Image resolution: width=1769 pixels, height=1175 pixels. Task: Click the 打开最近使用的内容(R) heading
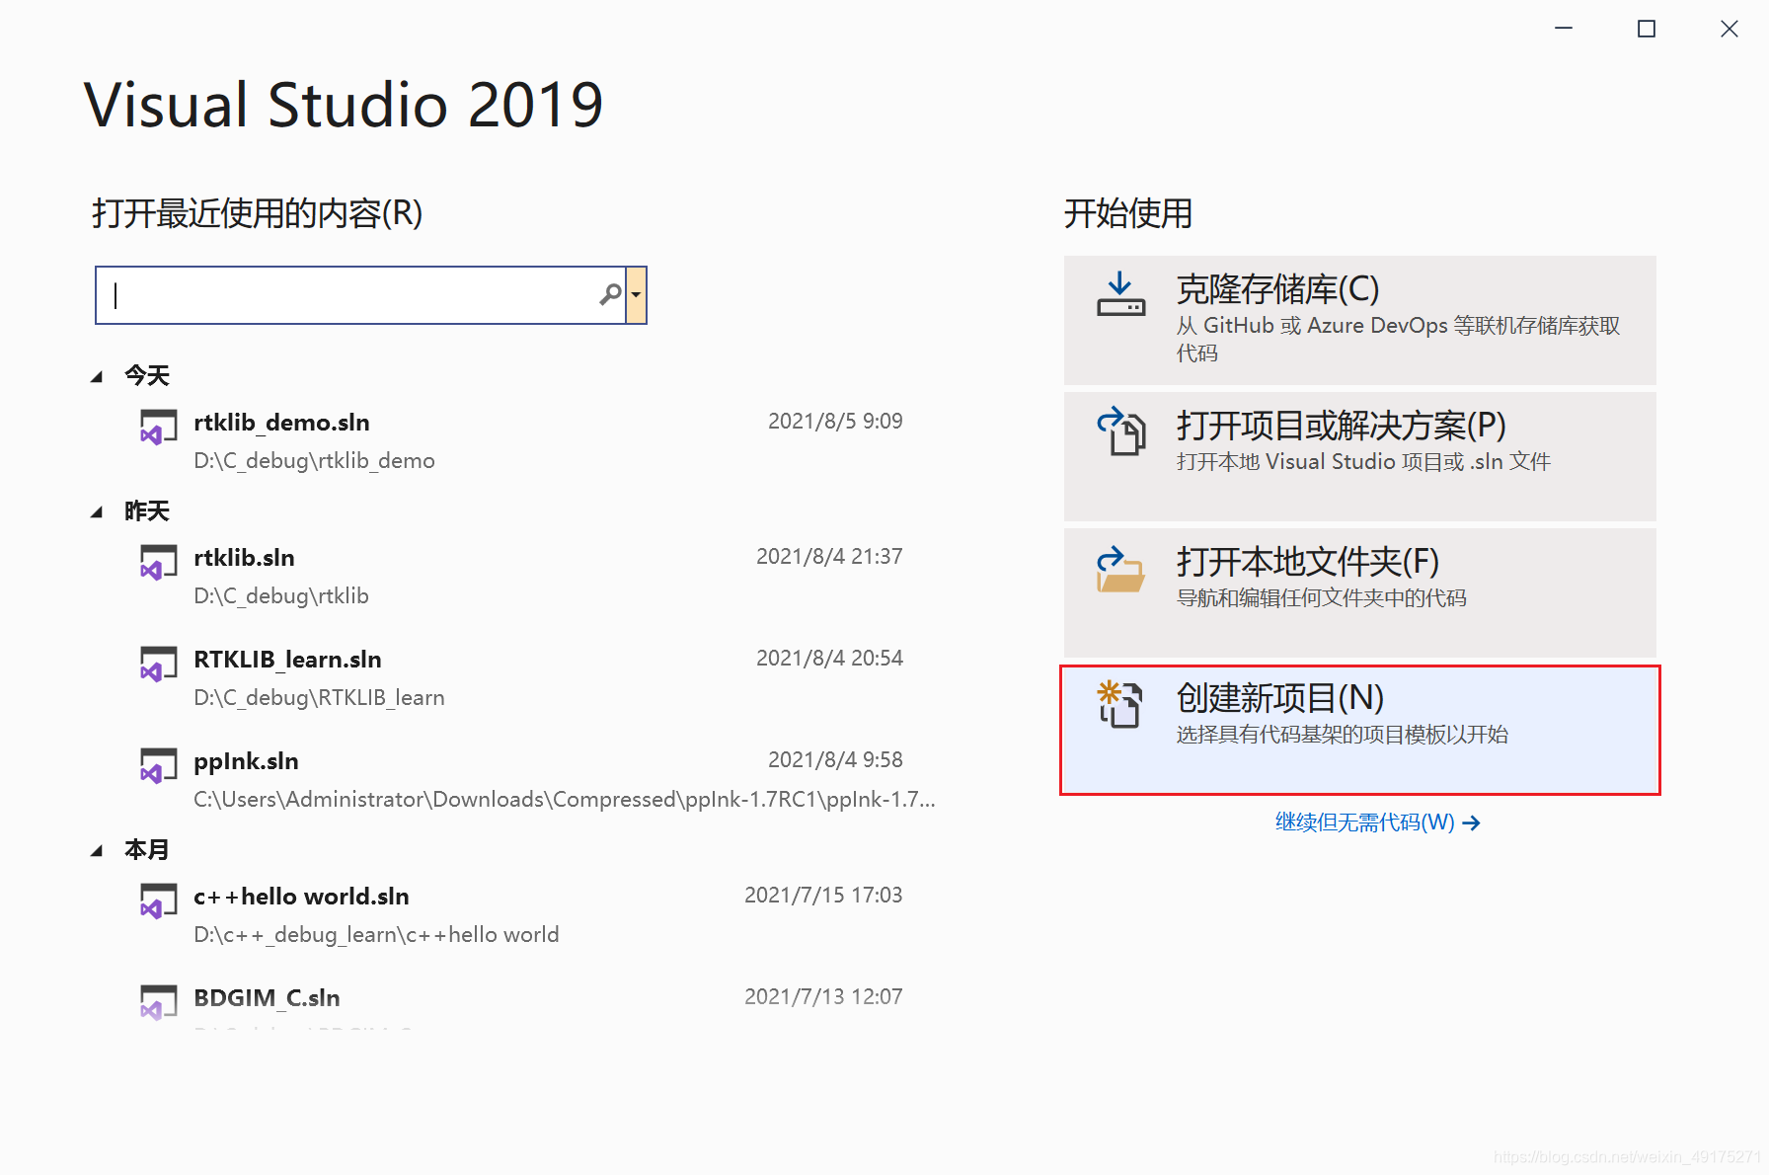pos(258,213)
